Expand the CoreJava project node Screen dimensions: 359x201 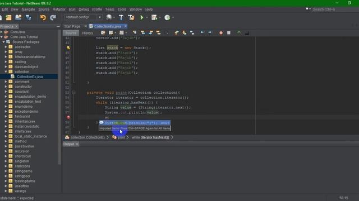2,32
